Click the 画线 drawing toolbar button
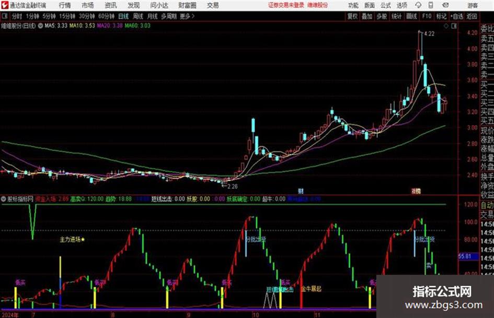The height and width of the screenshot is (318, 494). 411,16
